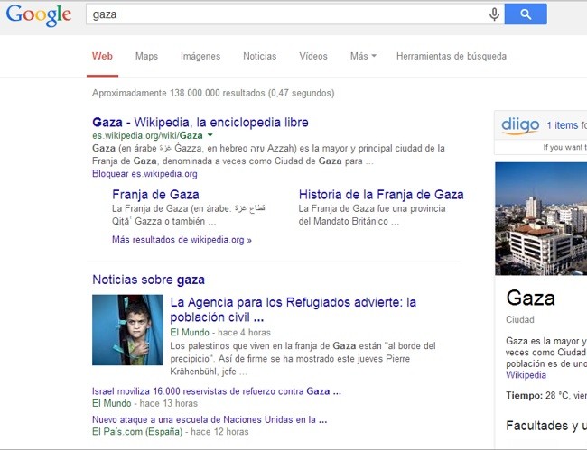Click 'El Mundo - hace 13 horas' source text
The height and width of the screenshot is (450, 587).
pos(144,403)
